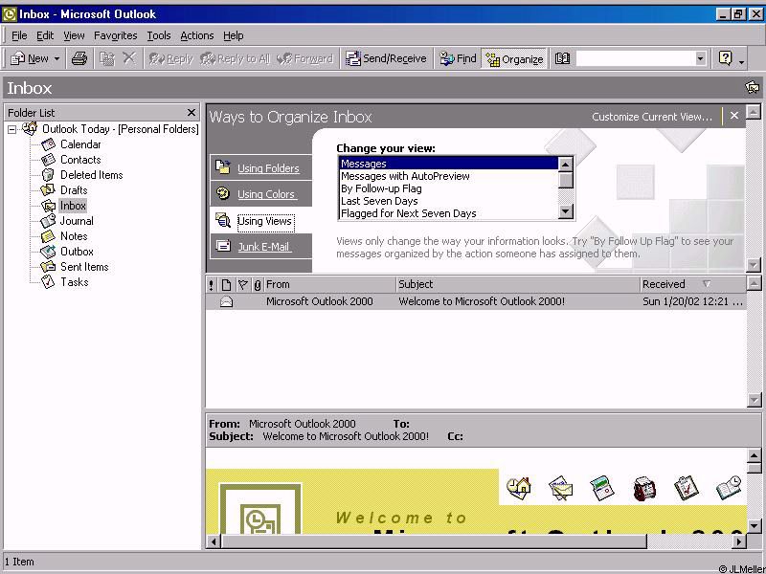The height and width of the screenshot is (574, 766).
Task: Open the Find tool
Action: 458,58
